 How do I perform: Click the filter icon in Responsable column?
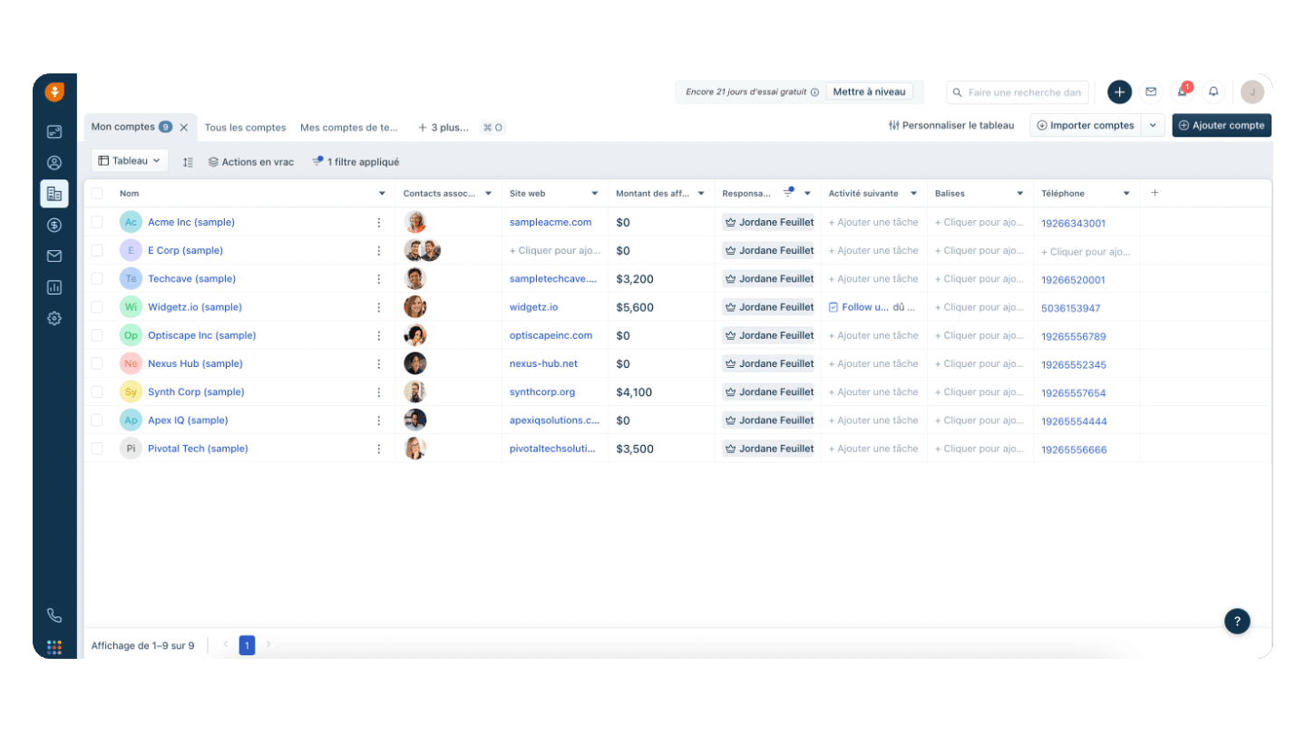(x=787, y=193)
